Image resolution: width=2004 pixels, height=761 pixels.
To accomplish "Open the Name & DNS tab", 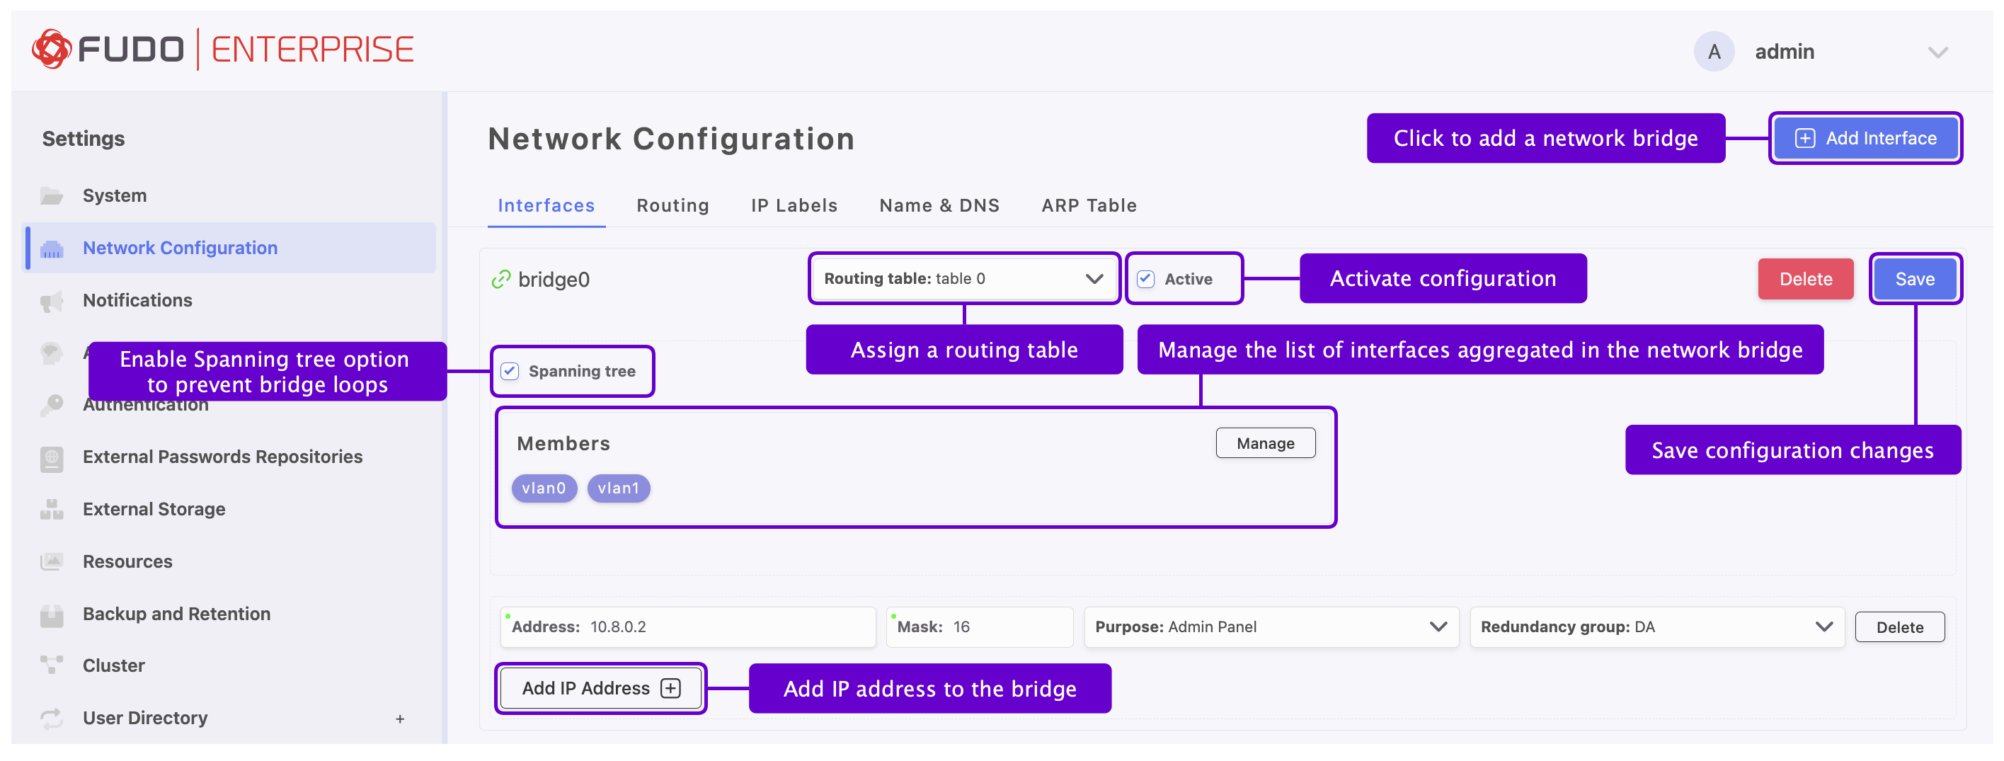I will [x=938, y=205].
